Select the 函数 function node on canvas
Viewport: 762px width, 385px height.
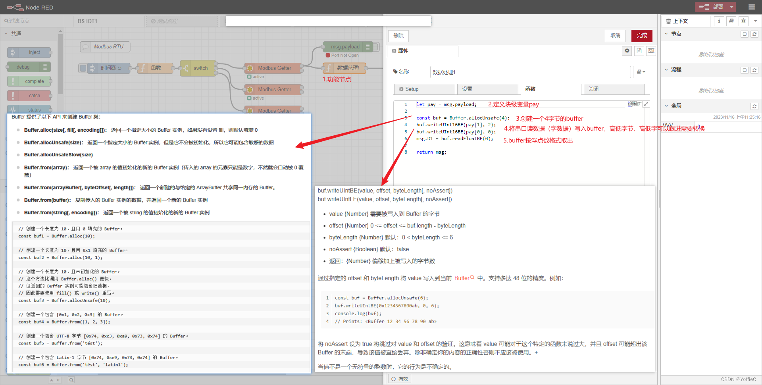point(155,68)
